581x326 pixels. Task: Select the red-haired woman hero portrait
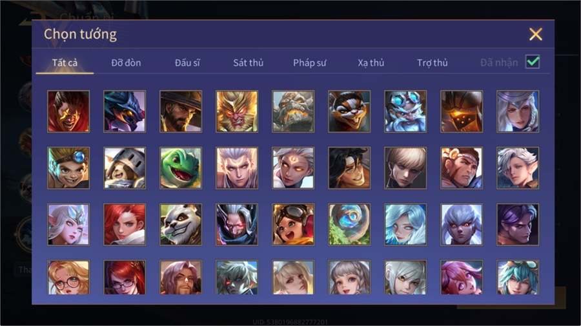[x=125, y=224]
